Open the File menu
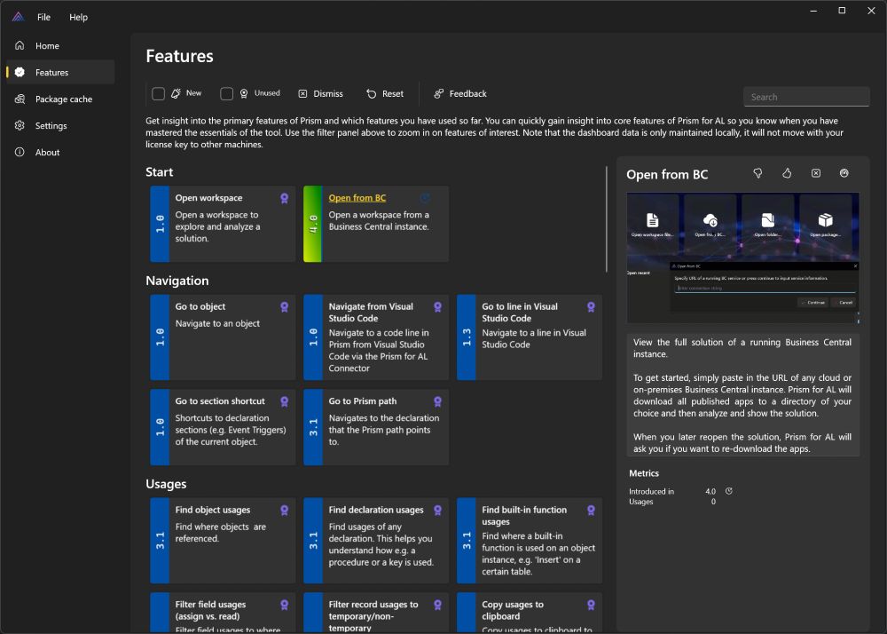The image size is (887, 634). 43,17
